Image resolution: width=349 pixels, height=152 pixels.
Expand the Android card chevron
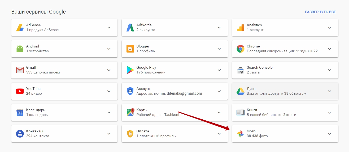[109, 49]
